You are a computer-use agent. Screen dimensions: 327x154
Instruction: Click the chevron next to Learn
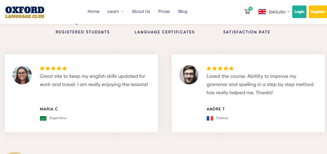122,12
